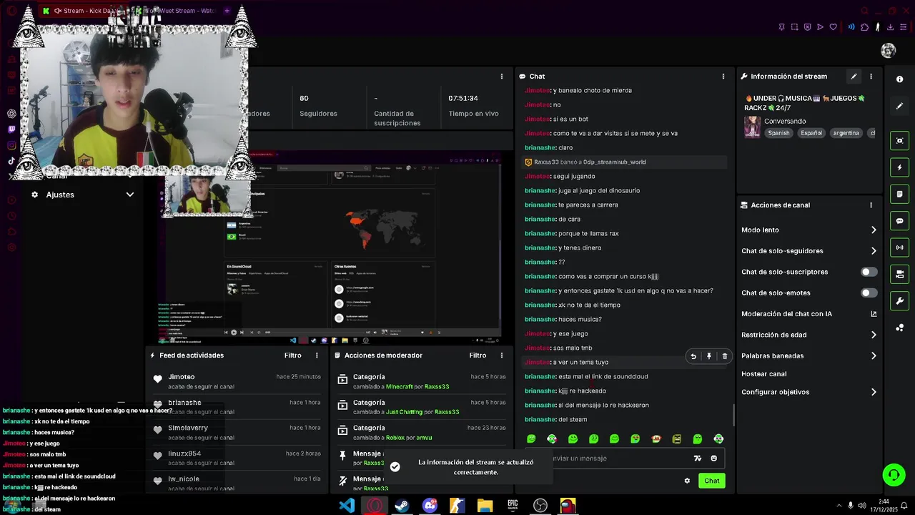Viewport: 915px width, 515px height.
Task: Open Steam from the taskbar
Action: (x=401, y=506)
